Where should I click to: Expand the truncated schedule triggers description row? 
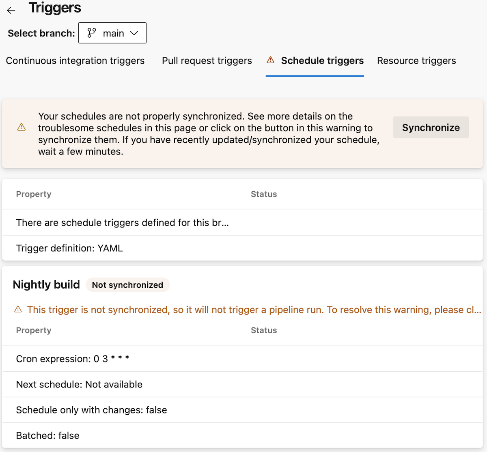123,223
